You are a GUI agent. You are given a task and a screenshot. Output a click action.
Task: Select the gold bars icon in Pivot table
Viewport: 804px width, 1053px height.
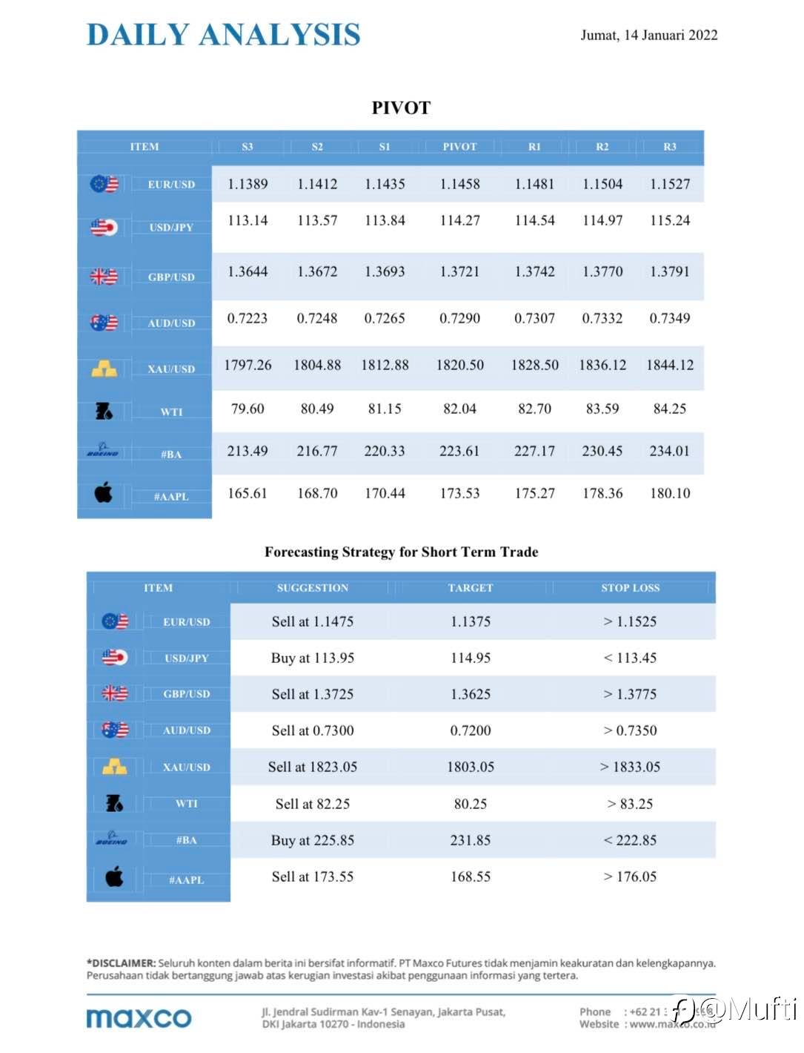coord(104,369)
